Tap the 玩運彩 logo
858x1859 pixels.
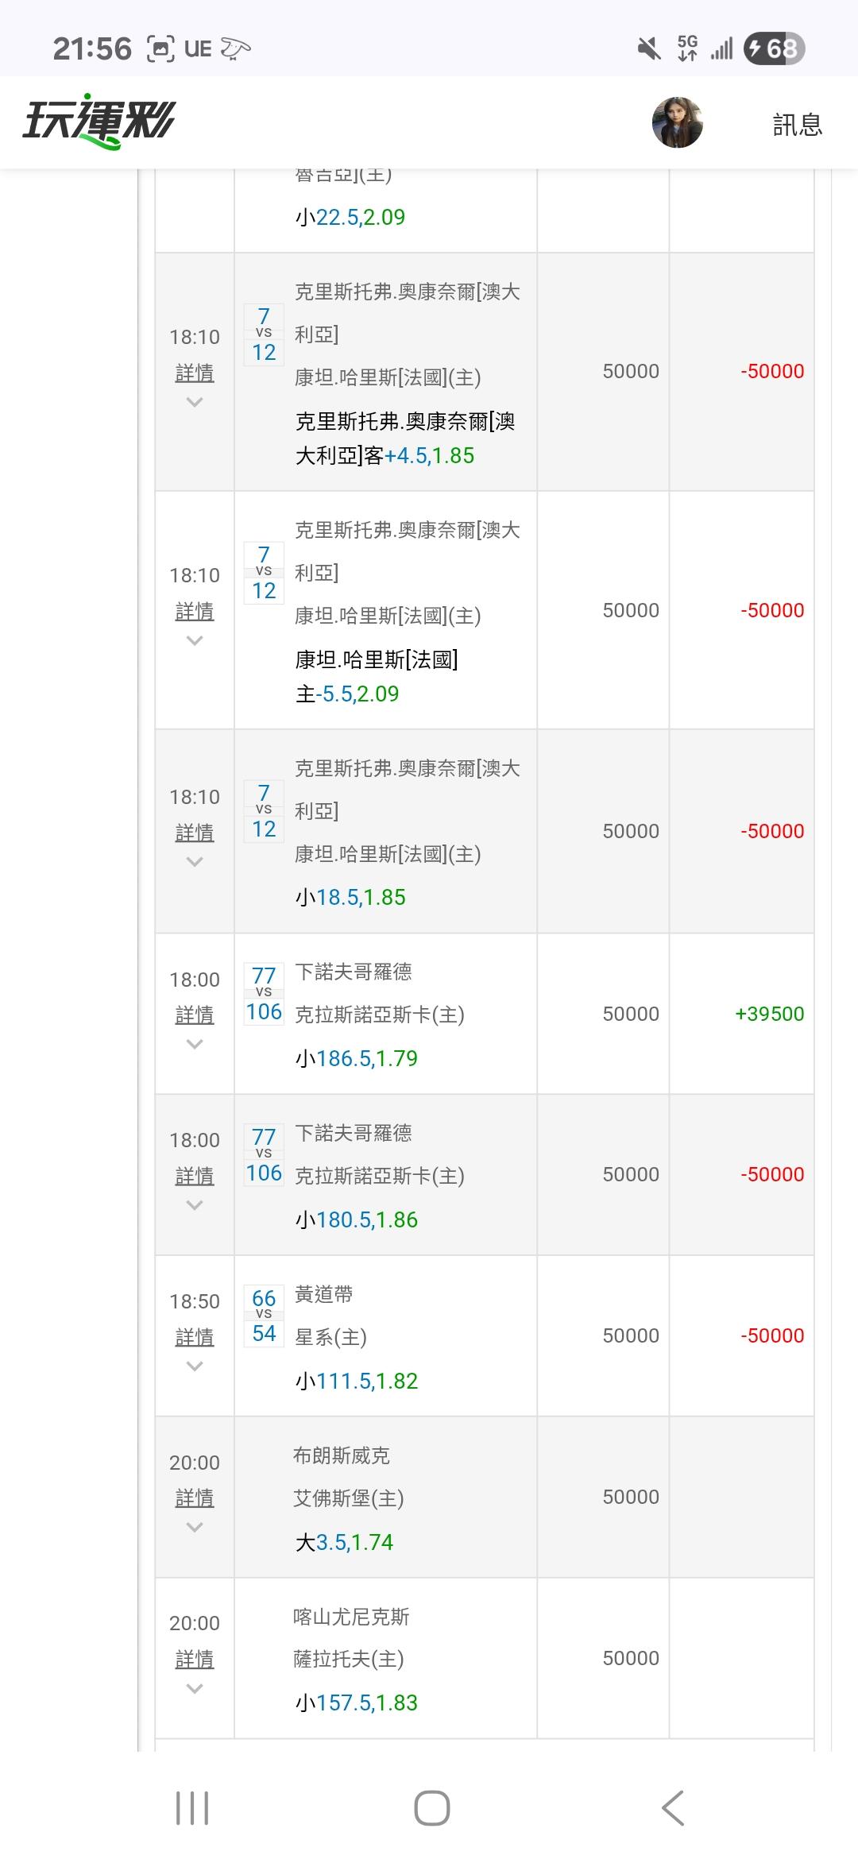coord(99,123)
